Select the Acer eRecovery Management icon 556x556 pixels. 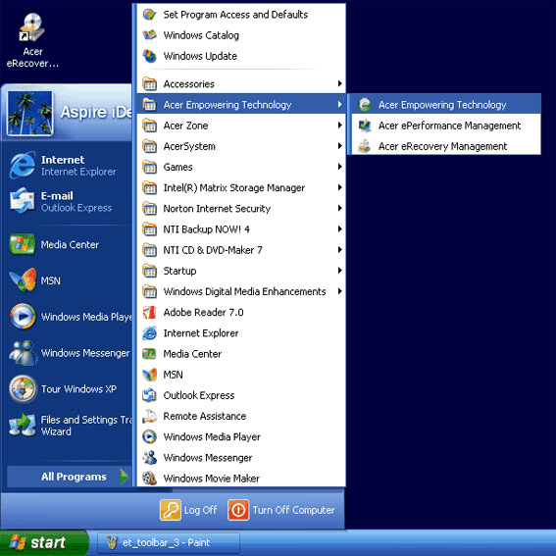pyautogui.click(x=364, y=146)
